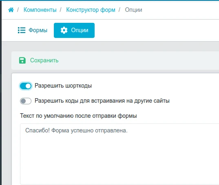
Task: Save options with the Сохранить button
Action: click(39, 60)
